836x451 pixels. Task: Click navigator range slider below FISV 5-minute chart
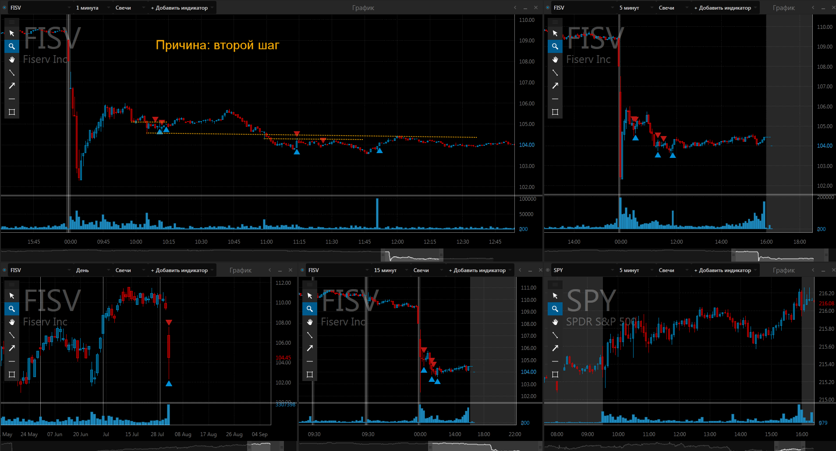point(780,255)
